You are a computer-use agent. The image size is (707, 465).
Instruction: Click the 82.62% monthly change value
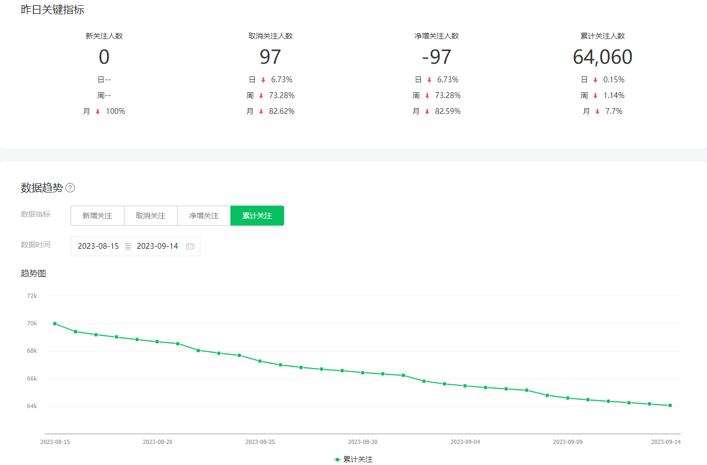pos(283,111)
